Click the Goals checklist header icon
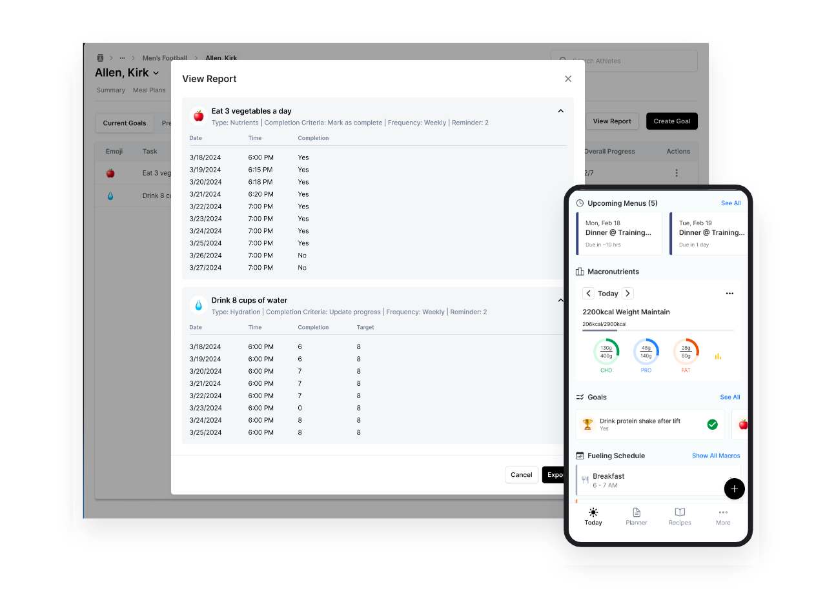 (x=580, y=398)
